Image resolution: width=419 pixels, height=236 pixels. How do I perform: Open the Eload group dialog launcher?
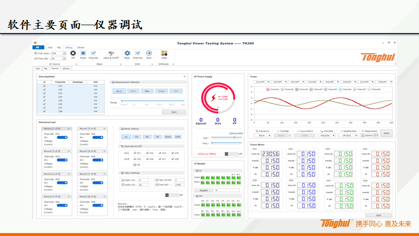pos(120,64)
